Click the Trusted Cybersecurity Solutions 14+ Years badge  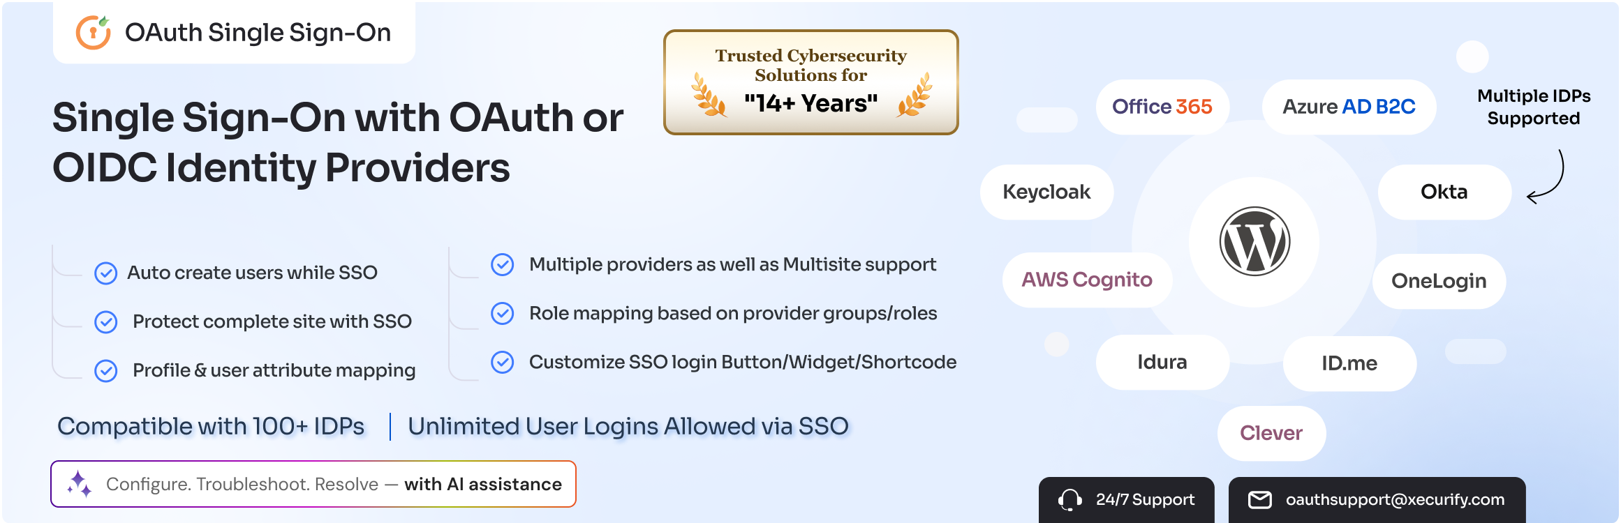811,82
